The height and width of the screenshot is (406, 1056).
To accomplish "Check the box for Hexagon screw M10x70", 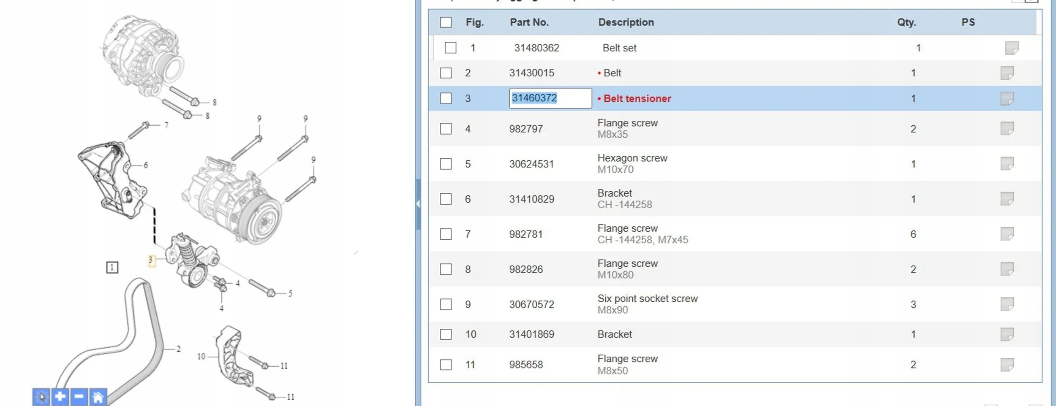I will click(x=446, y=164).
